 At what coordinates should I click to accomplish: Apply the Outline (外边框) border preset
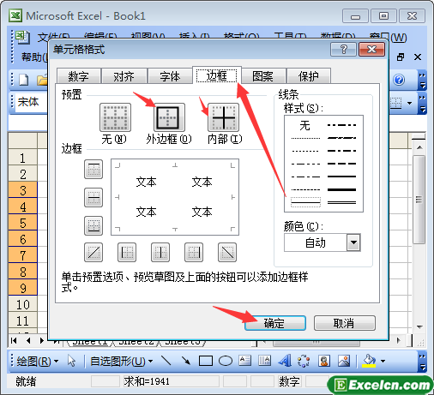pos(169,117)
